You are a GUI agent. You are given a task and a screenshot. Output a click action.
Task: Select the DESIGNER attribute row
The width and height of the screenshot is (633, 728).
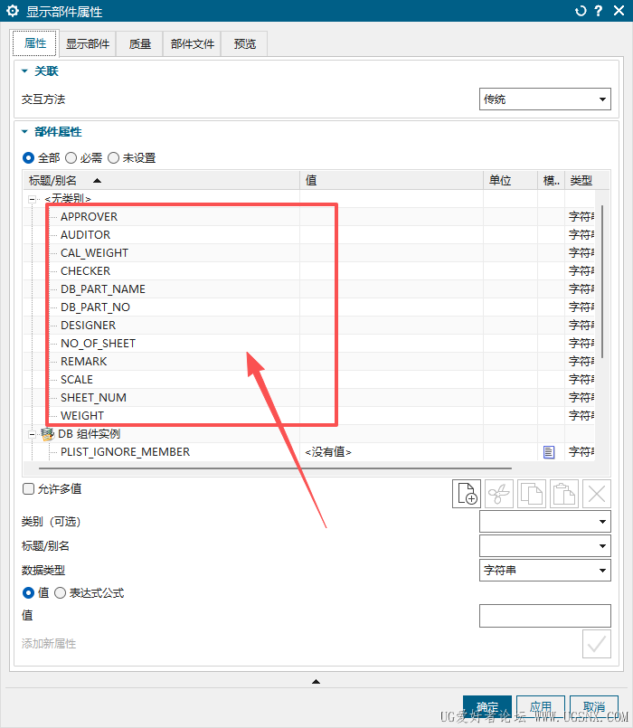pyautogui.click(x=309, y=326)
